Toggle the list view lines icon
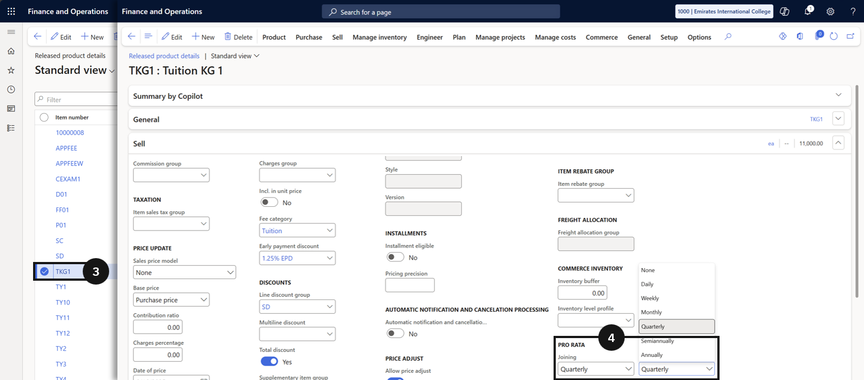Image resolution: width=864 pixels, height=380 pixels. pos(148,37)
